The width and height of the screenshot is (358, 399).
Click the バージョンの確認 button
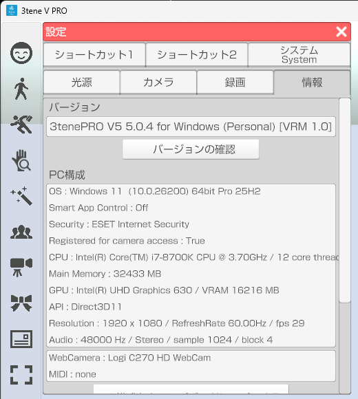(191, 149)
